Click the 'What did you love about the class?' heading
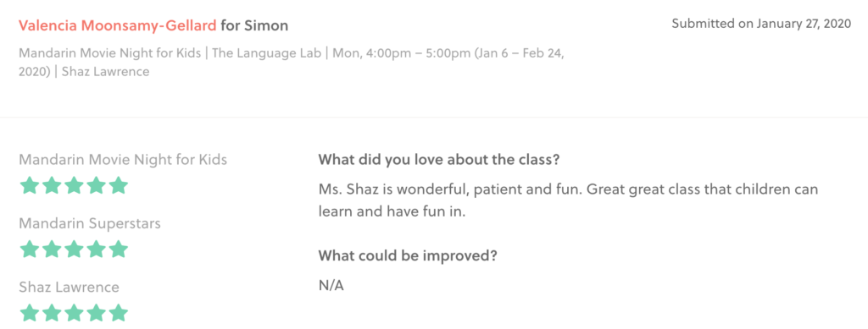Image resolution: width=868 pixels, height=329 pixels. pos(439,160)
